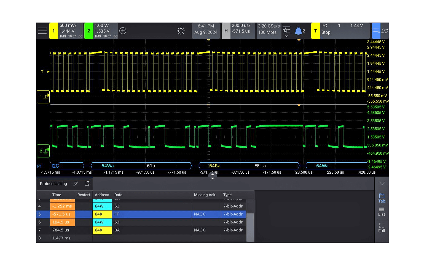Image resolution: width=424 pixels, height=265 pixels.
Task: Click data value FF in row 5
Action: tap(117, 214)
